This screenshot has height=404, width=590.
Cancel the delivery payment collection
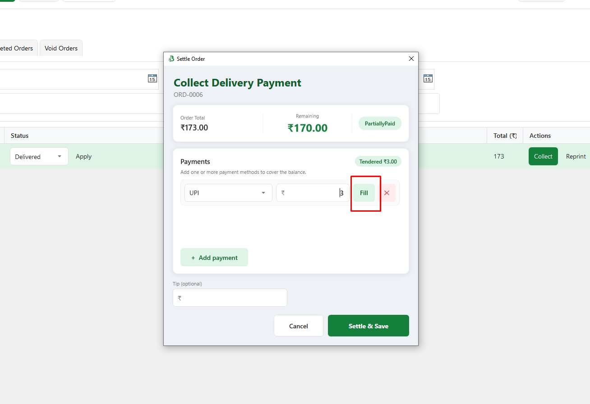click(299, 326)
